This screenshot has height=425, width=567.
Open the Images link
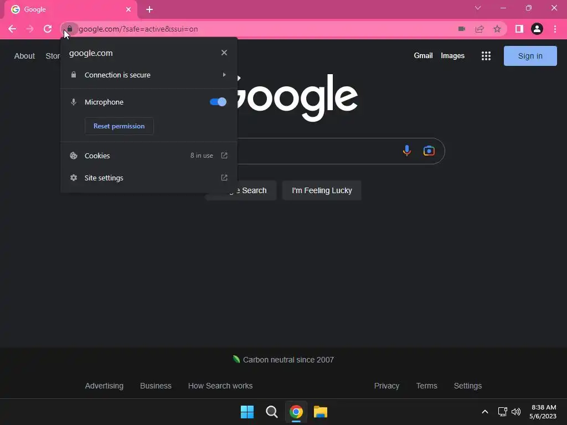[452, 56]
